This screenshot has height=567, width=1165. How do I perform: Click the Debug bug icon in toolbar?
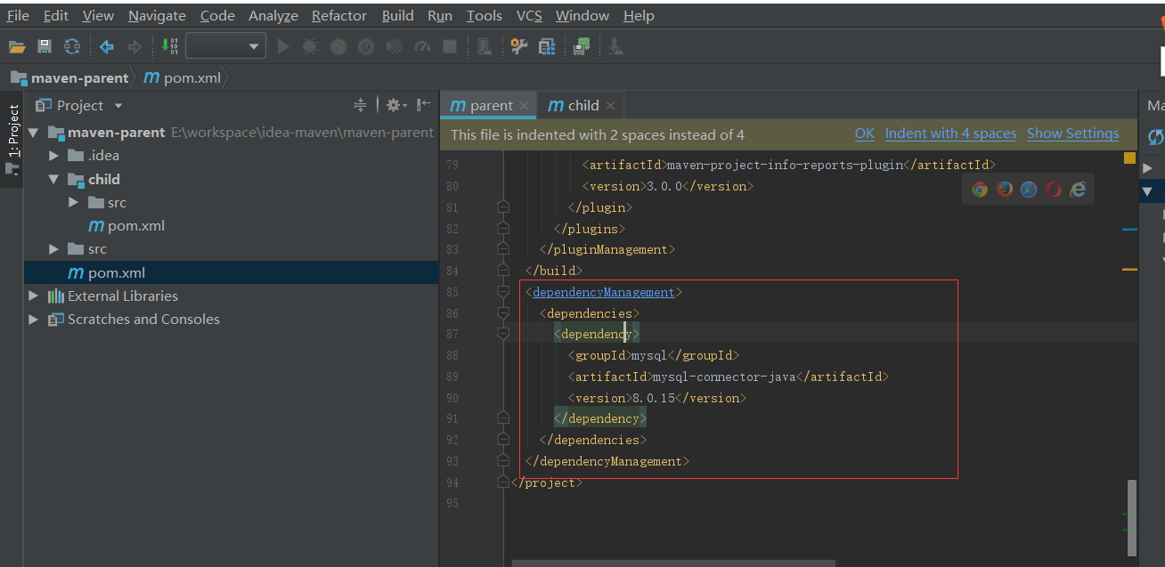point(310,46)
